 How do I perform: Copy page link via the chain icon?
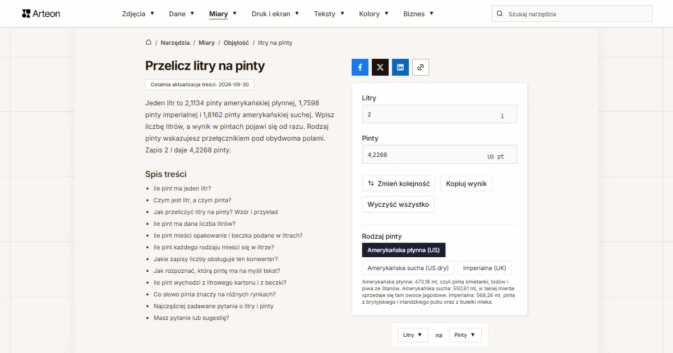[x=421, y=67]
